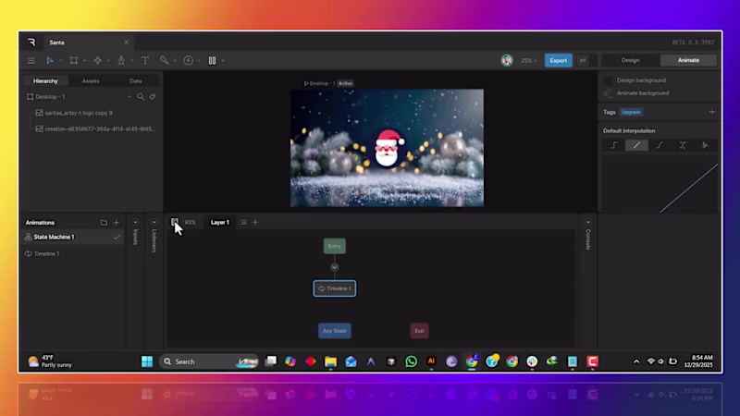Viewport: 740px width, 416px height.
Task: Select the Layer 1 tab
Action: tap(220, 222)
